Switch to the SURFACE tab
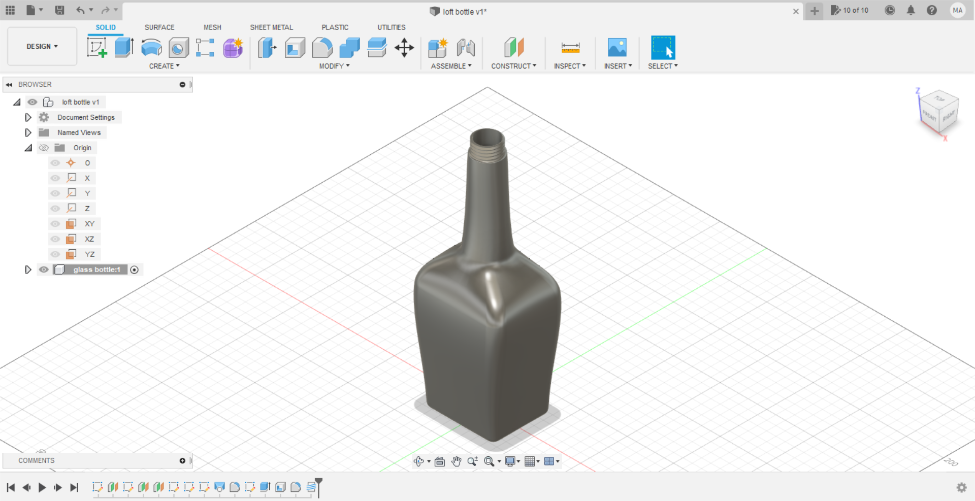The height and width of the screenshot is (501, 975). coord(159,27)
